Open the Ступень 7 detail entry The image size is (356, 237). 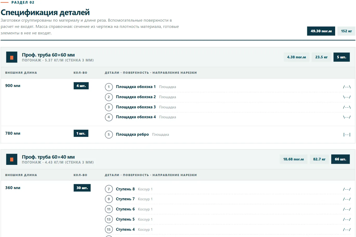pyautogui.click(x=125, y=199)
